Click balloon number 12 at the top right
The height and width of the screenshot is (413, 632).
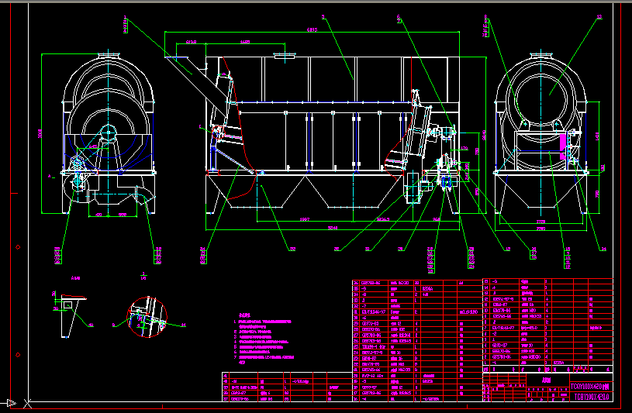(599, 16)
